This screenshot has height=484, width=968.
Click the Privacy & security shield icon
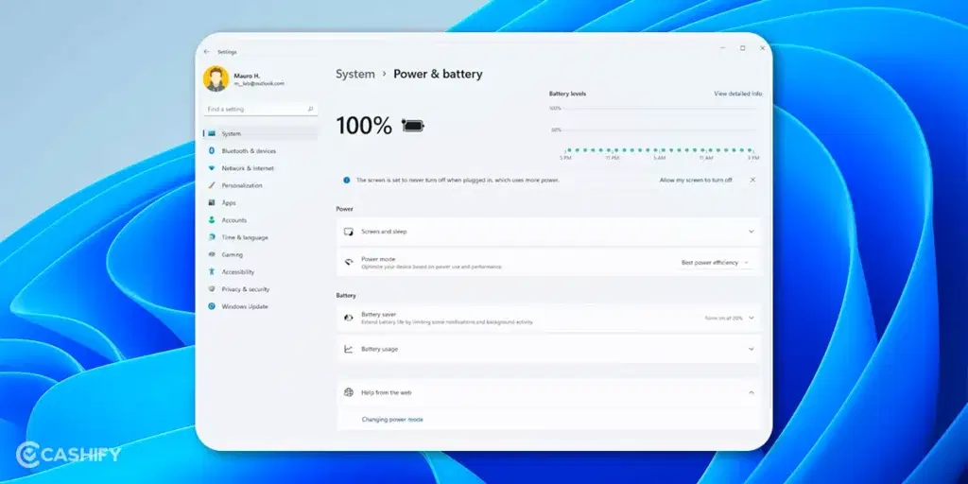click(x=211, y=289)
